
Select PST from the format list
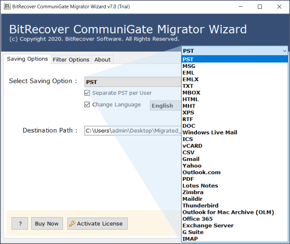point(235,59)
